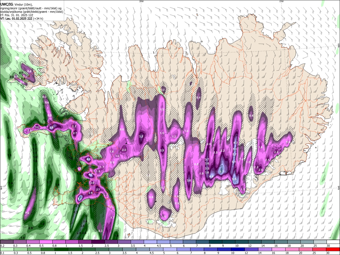Click the 3.7 value on the map
Image resolution: width=340 pixels, height=255 pixels.
[207, 159]
